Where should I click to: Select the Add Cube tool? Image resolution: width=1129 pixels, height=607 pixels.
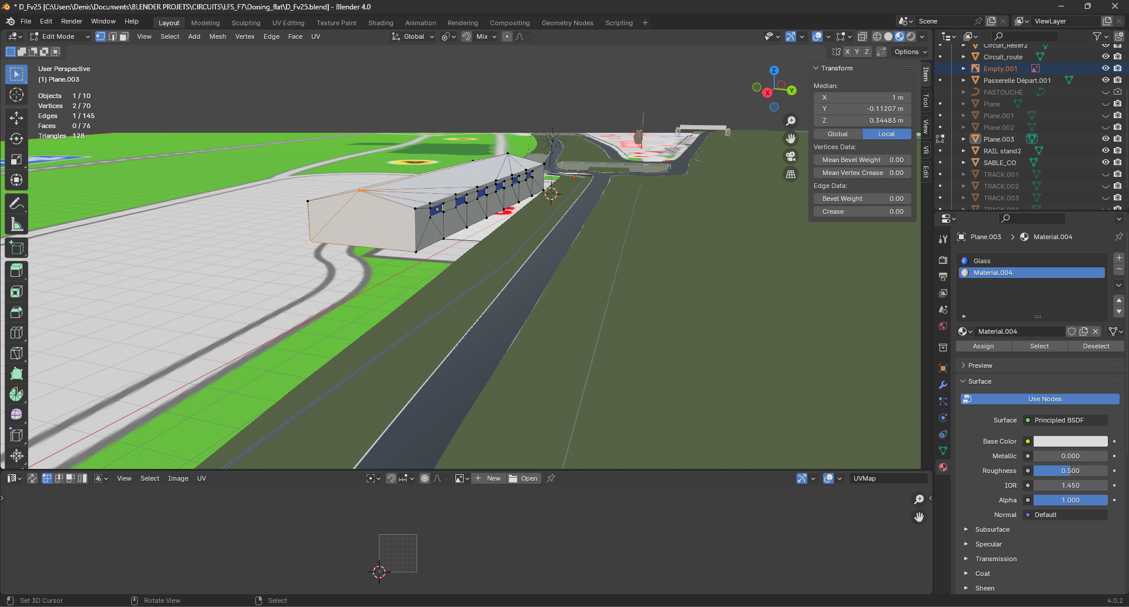pos(16,248)
